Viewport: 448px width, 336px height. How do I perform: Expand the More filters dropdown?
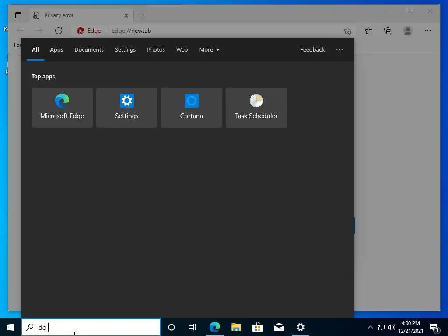click(210, 50)
